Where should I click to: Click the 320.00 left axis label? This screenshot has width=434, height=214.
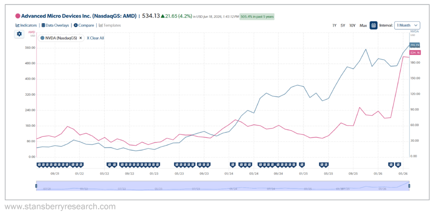point(30,94)
